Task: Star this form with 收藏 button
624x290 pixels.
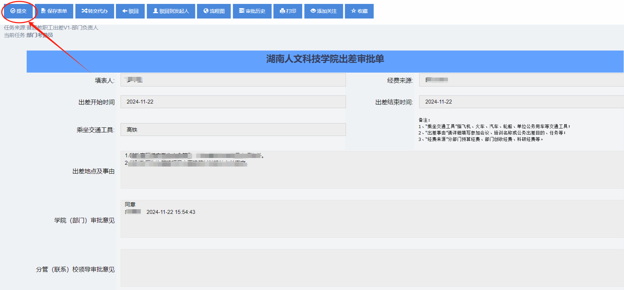Action: coord(359,11)
